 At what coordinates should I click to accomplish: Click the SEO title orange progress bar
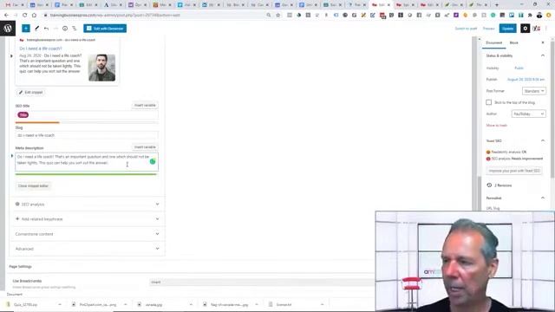pos(37,122)
